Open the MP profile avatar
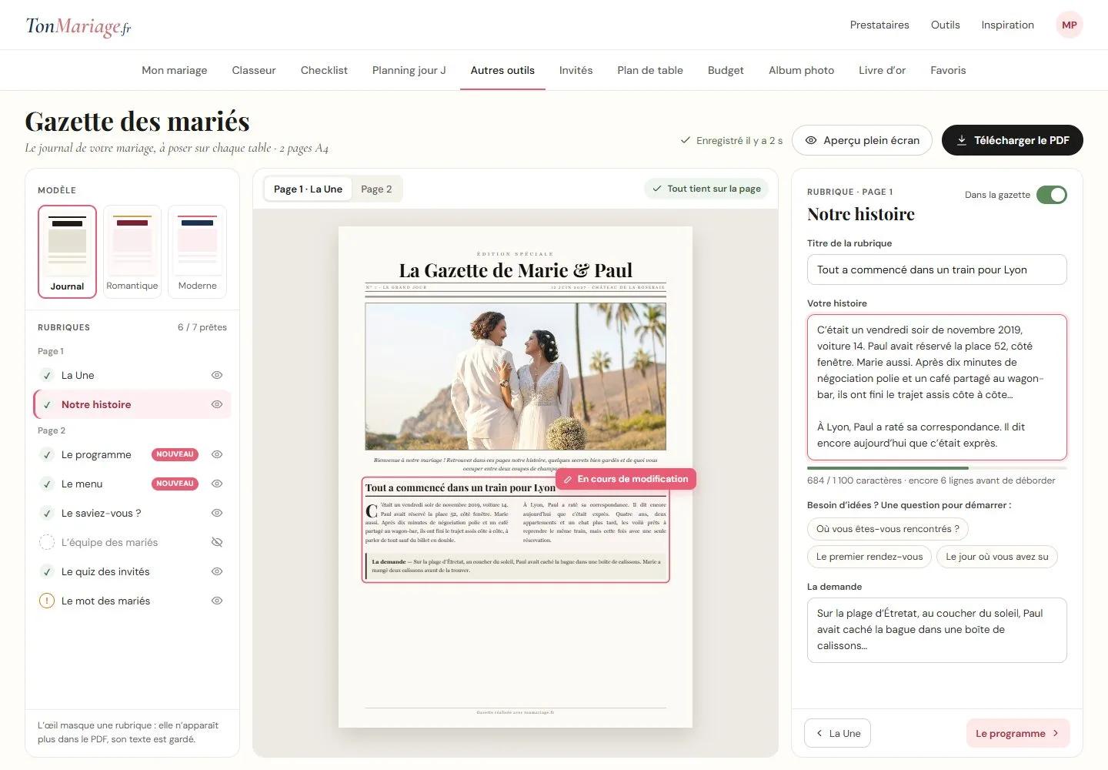The height and width of the screenshot is (770, 1108). [1069, 25]
